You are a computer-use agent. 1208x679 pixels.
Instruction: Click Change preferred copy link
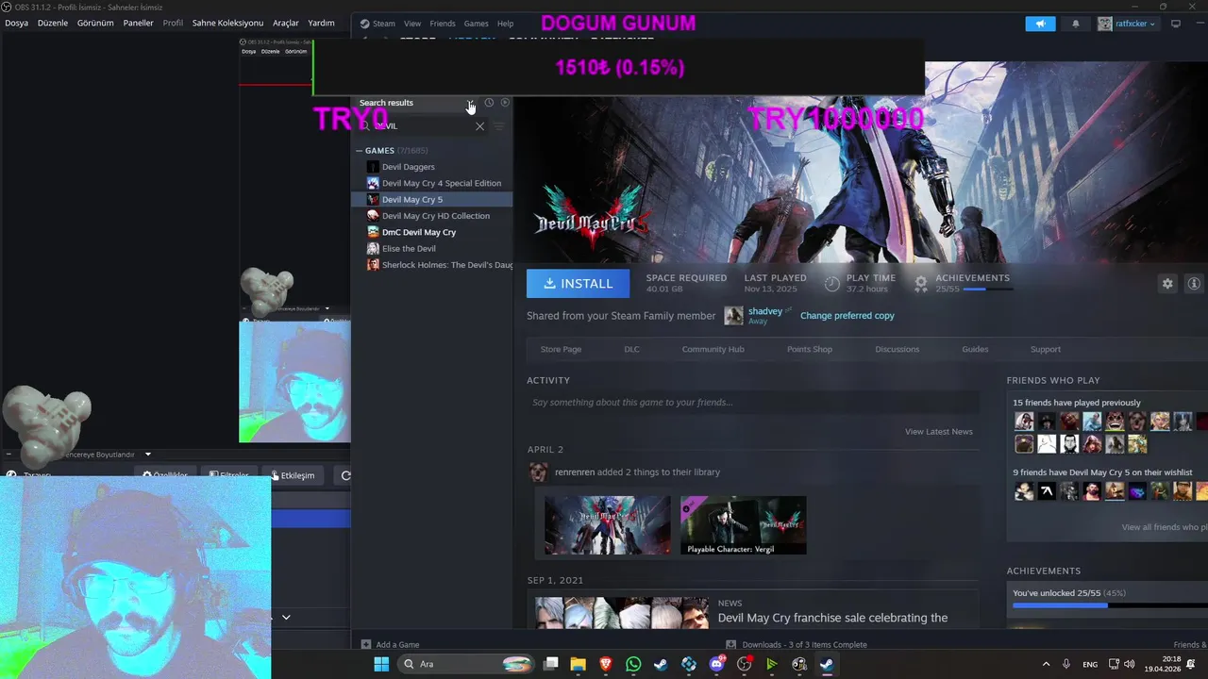coord(847,316)
